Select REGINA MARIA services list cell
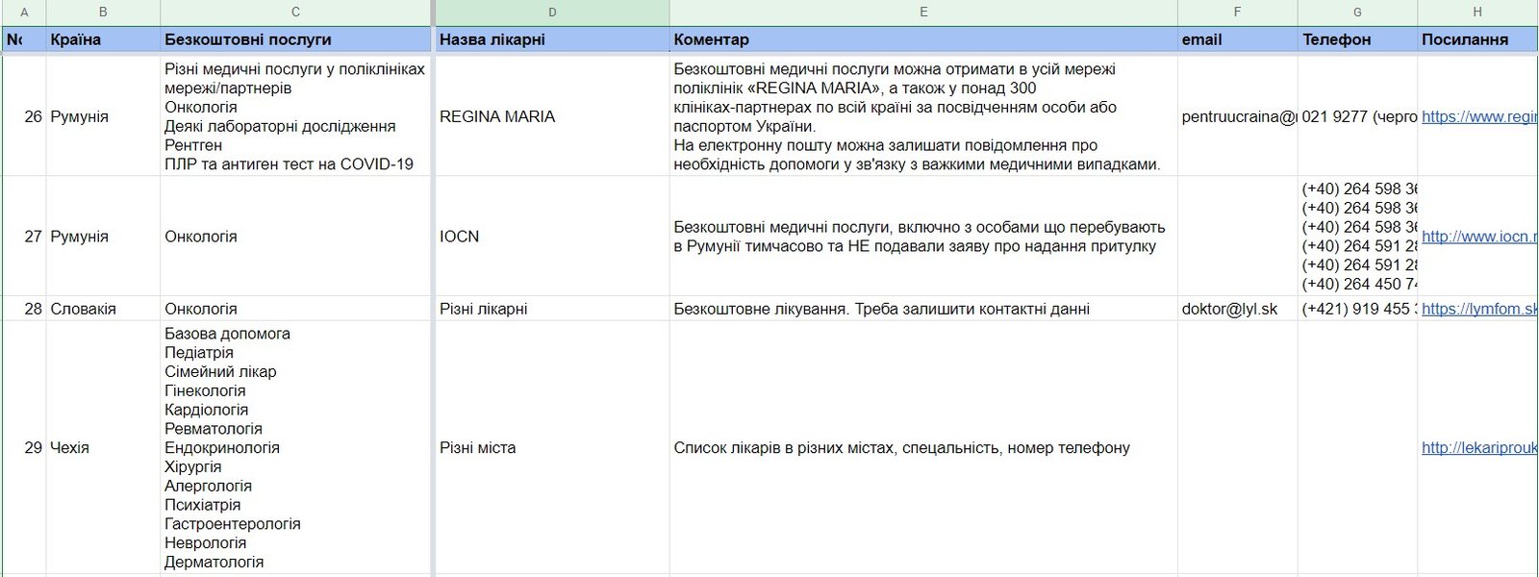1539x577 pixels. [295, 116]
